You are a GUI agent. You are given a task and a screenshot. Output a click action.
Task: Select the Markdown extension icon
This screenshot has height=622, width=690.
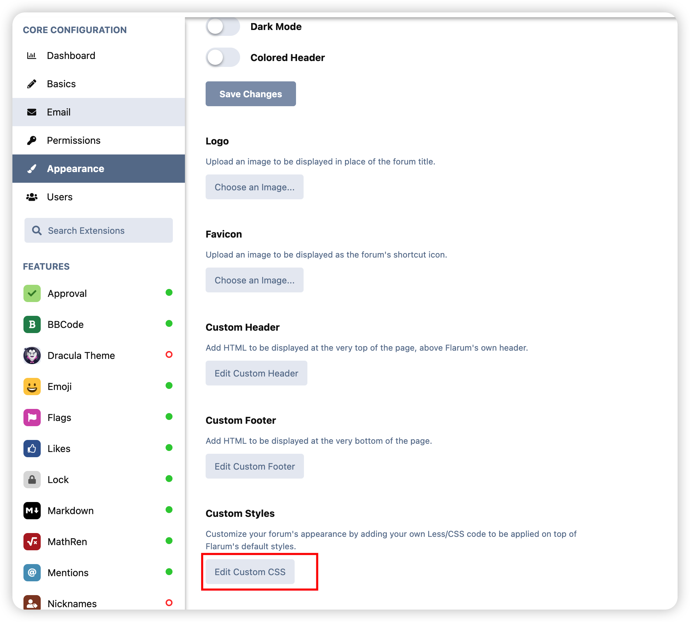point(32,511)
